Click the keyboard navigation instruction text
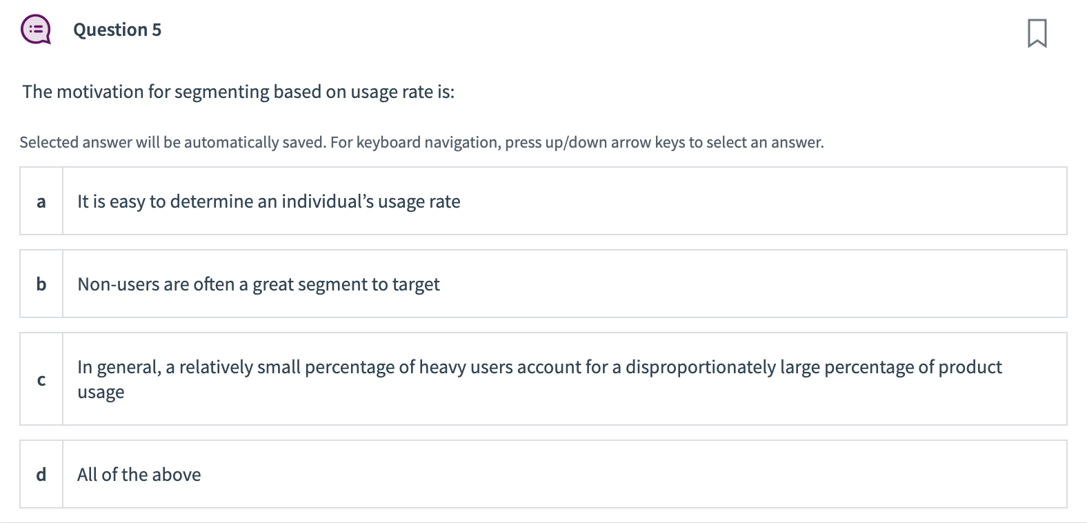This screenshot has width=1087, height=523. click(577, 142)
